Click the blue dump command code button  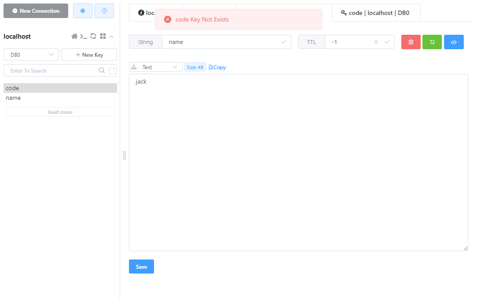pyautogui.click(x=454, y=42)
